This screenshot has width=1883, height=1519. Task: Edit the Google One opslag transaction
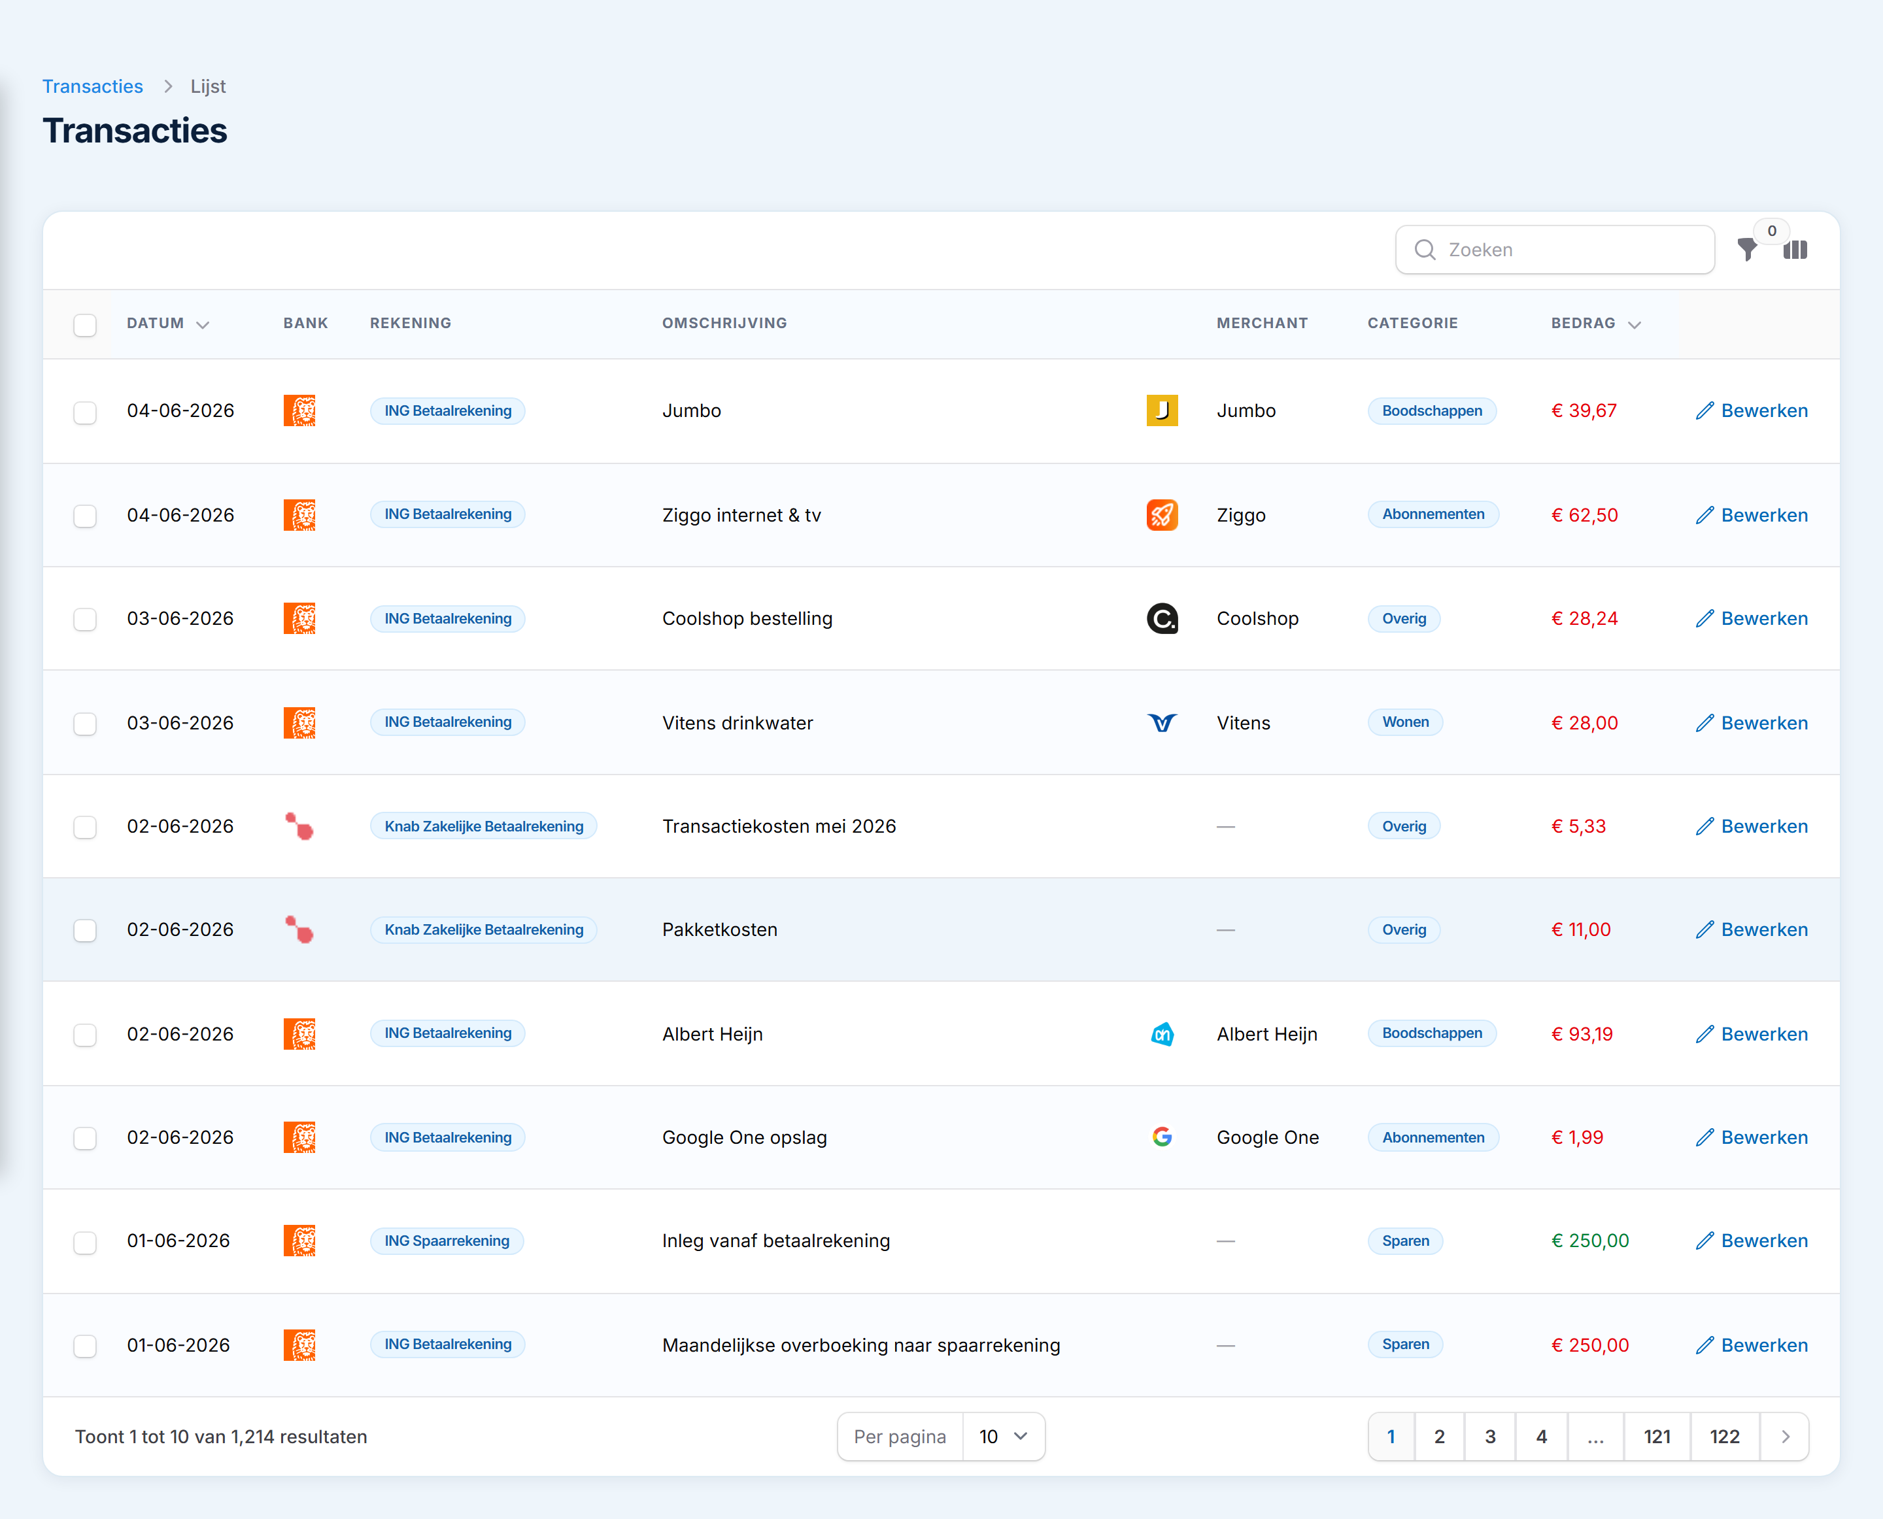tap(1752, 1137)
